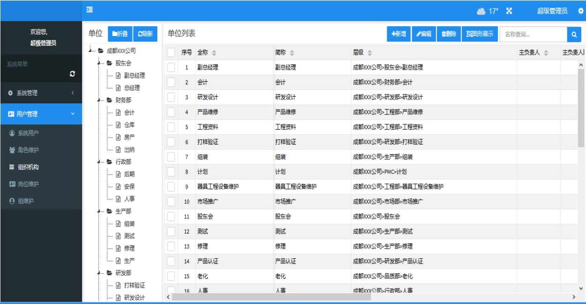The width and height of the screenshot is (586, 304).
Task: Click the 新增 add button
Action: tap(399, 34)
